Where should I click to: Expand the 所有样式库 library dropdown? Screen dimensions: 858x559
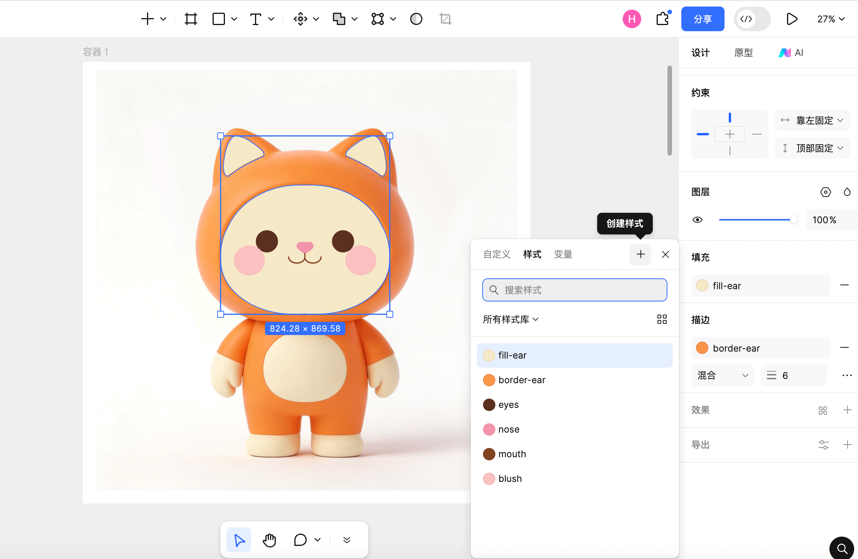coord(510,319)
